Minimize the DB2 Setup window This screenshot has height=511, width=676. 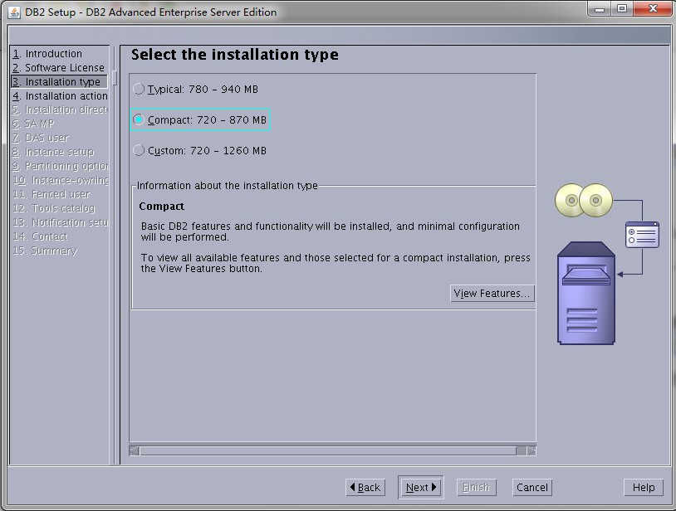coord(600,9)
